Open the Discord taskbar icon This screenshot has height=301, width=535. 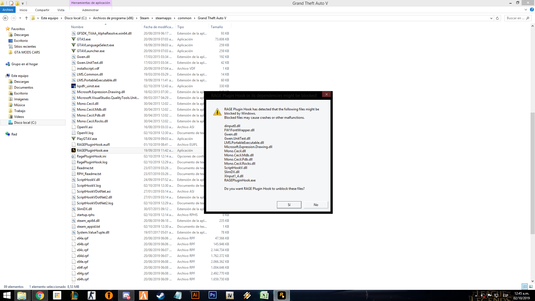tap(126, 295)
